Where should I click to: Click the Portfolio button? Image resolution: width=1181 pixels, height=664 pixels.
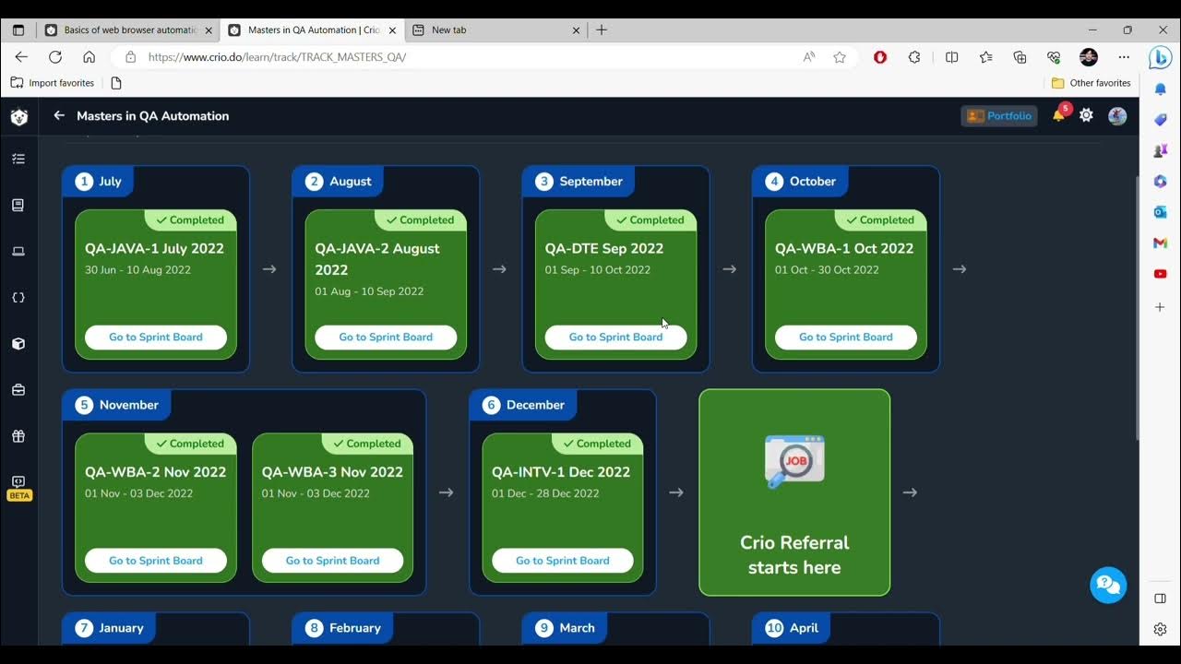pyautogui.click(x=999, y=115)
